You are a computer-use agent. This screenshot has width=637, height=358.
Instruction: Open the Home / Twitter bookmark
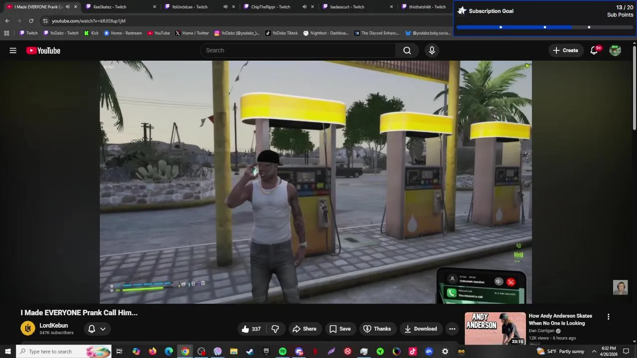[192, 33]
